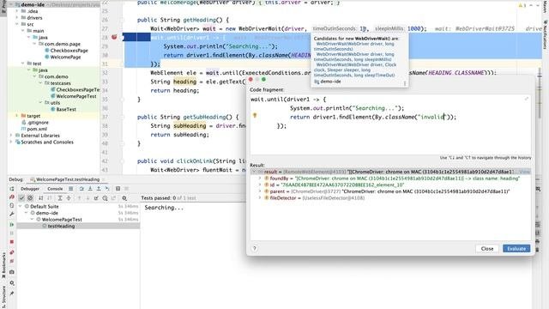Toggle Show Ignored tests button
The height and width of the screenshot is (309, 549).
30,198
